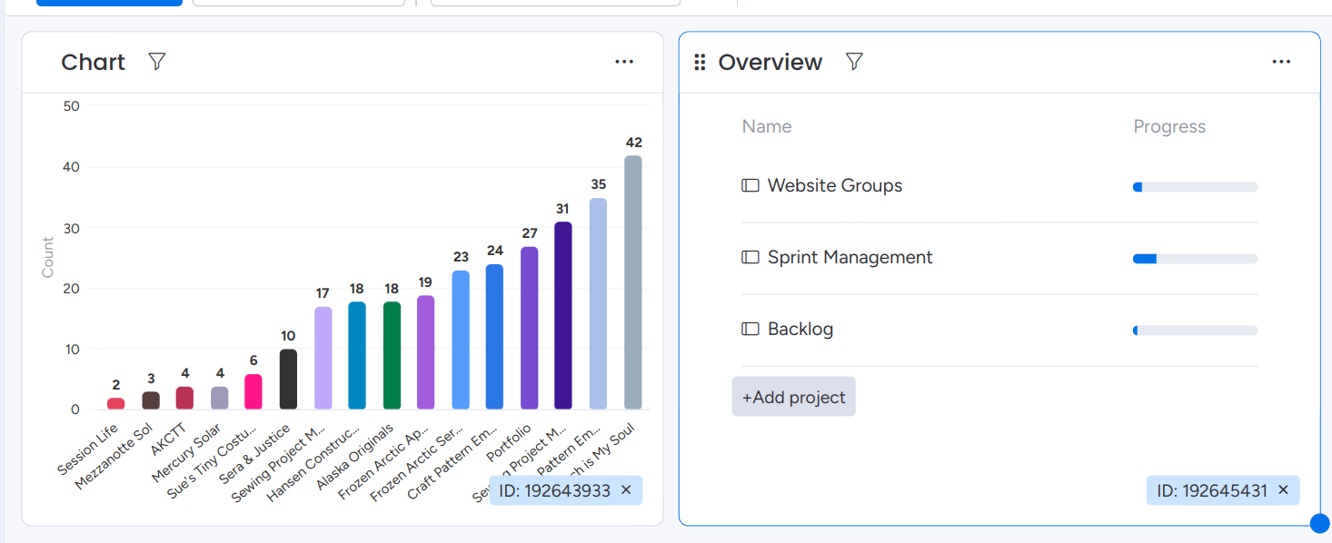Select the Hansen Construc... teal bar

tap(357, 355)
